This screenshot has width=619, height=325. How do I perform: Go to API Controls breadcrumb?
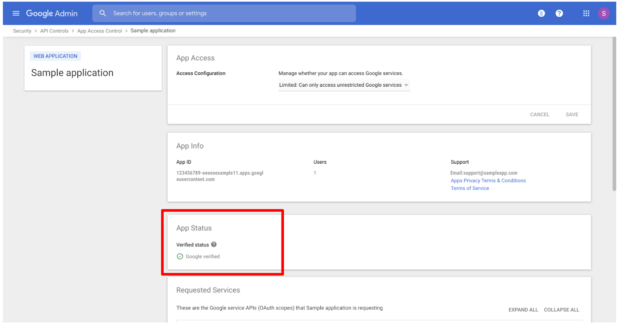coord(54,31)
